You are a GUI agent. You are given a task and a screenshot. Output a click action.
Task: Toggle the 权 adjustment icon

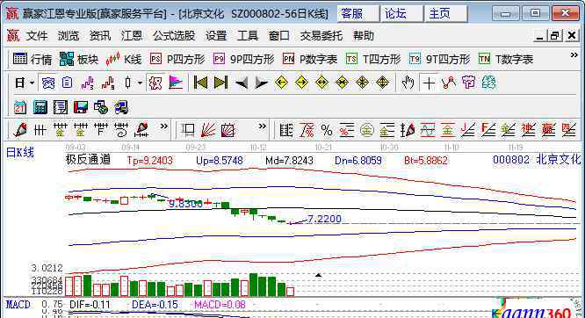click(155, 83)
